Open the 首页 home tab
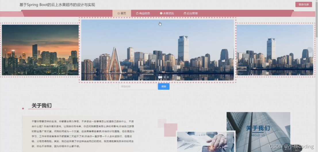This screenshot has width=318, height=152. click(x=122, y=13)
